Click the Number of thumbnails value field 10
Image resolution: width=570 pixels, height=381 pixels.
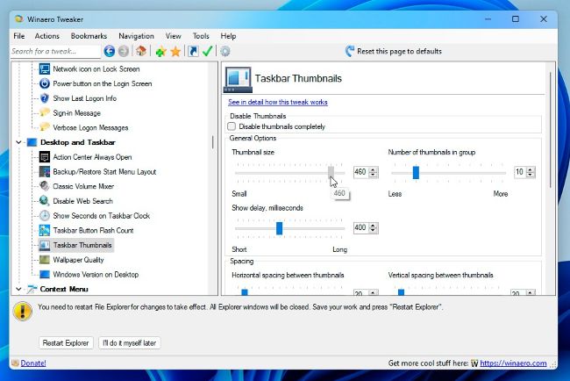tap(520, 172)
